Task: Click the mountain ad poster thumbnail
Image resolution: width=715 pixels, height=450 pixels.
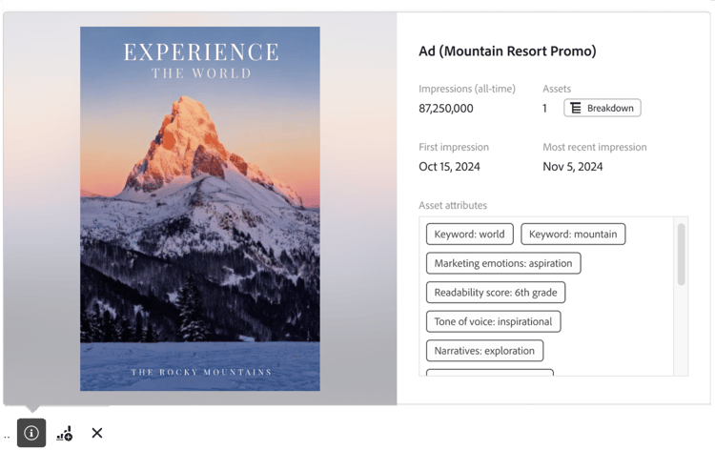Action: tap(200, 209)
